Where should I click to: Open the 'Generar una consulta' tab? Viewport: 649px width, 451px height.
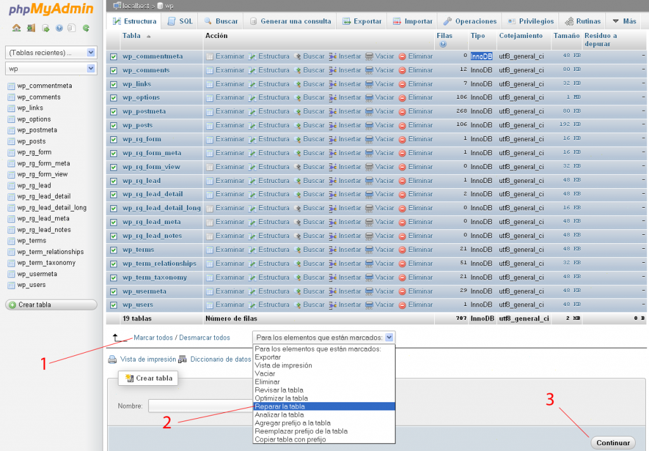pyautogui.click(x=290, y=21)
